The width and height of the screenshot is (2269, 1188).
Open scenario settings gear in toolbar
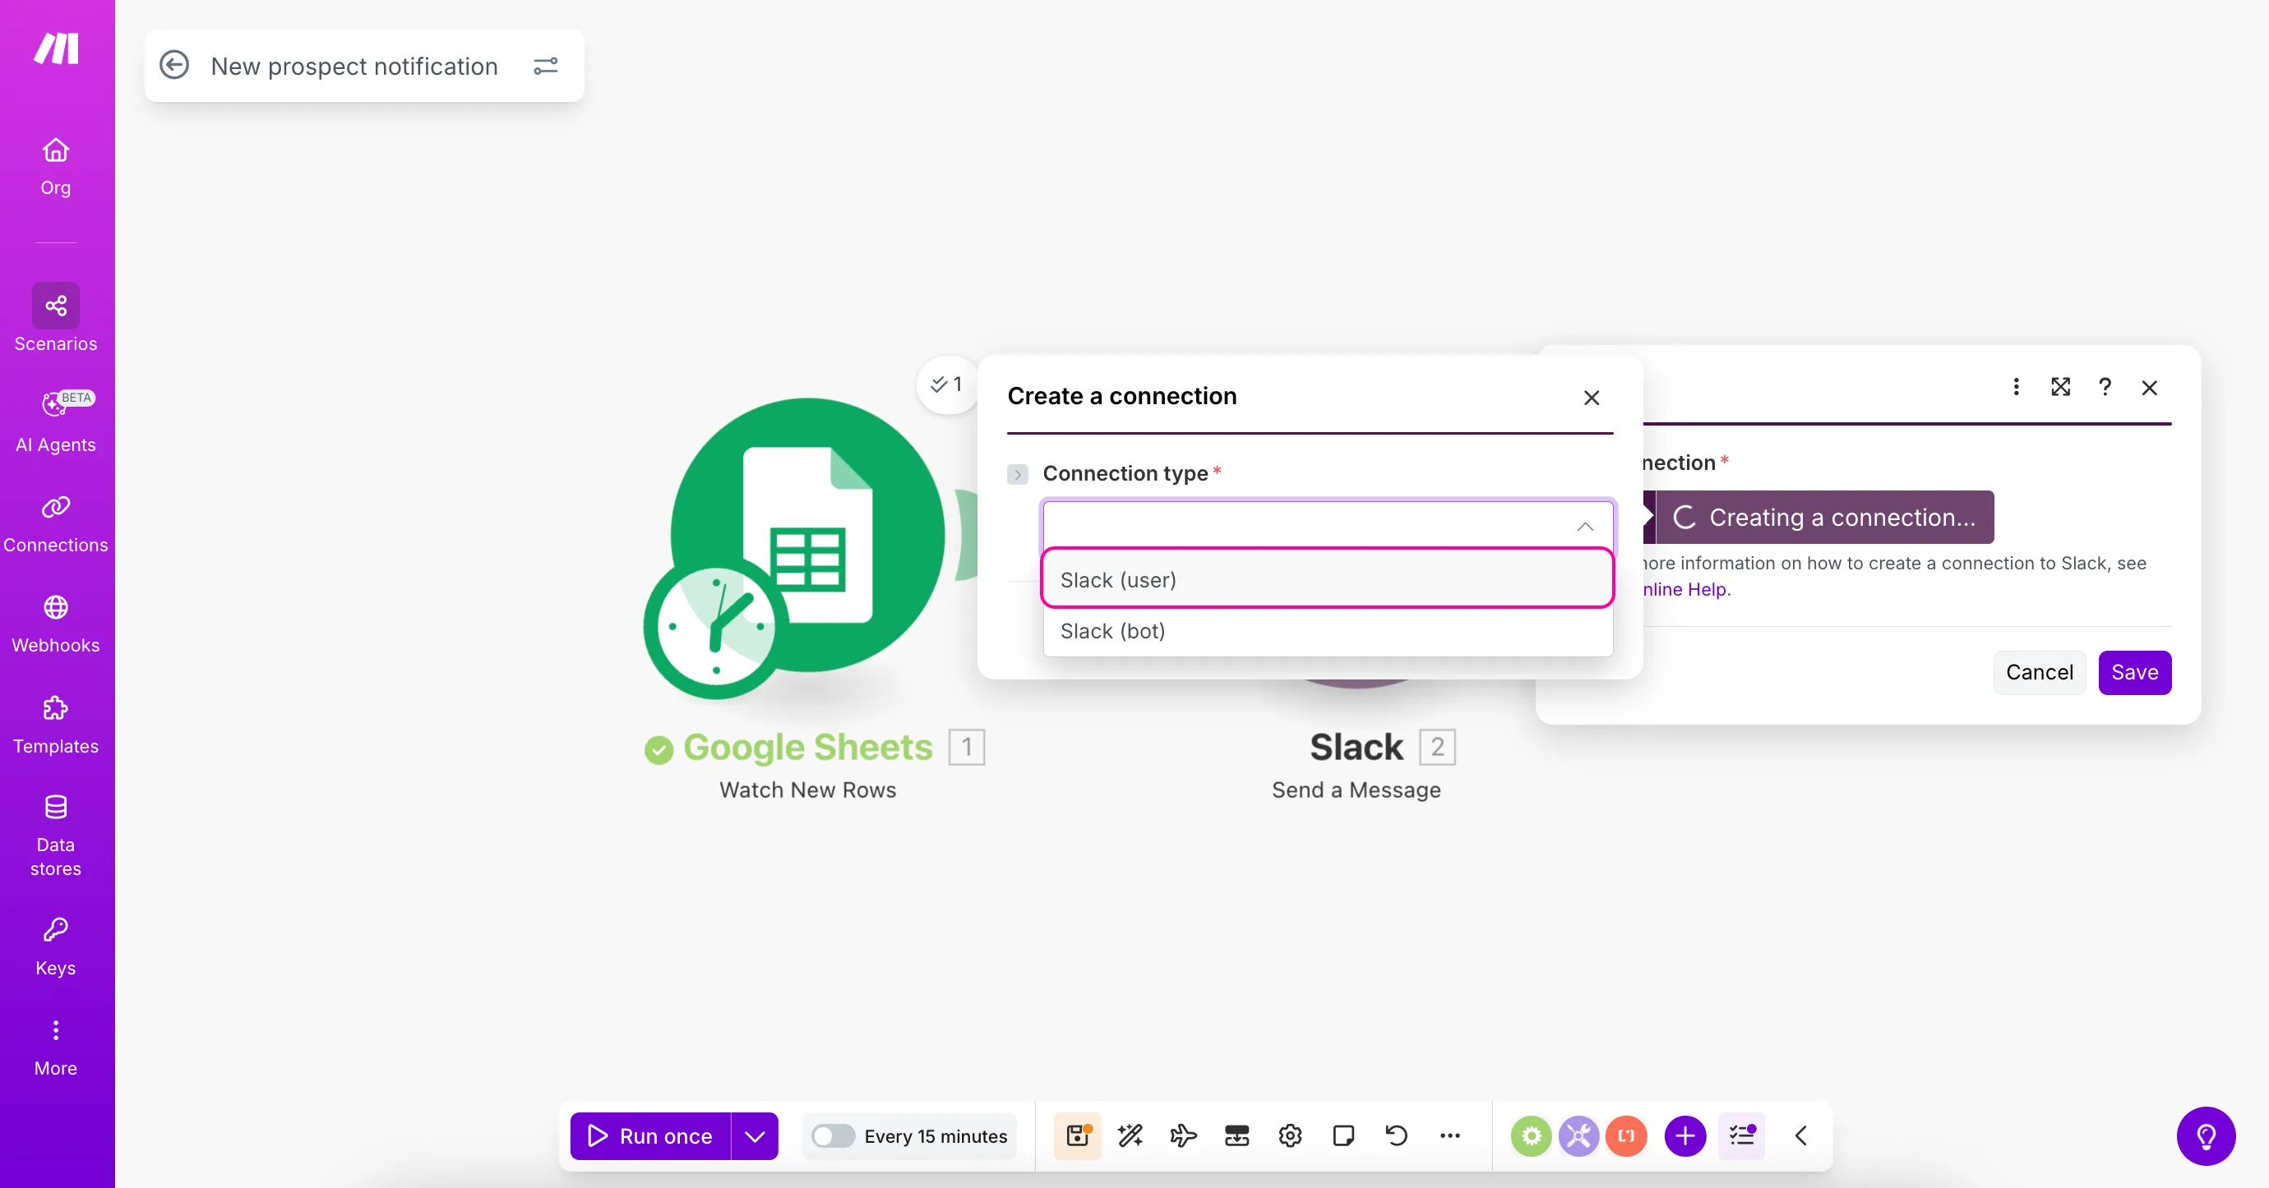coord(1291,1136)
